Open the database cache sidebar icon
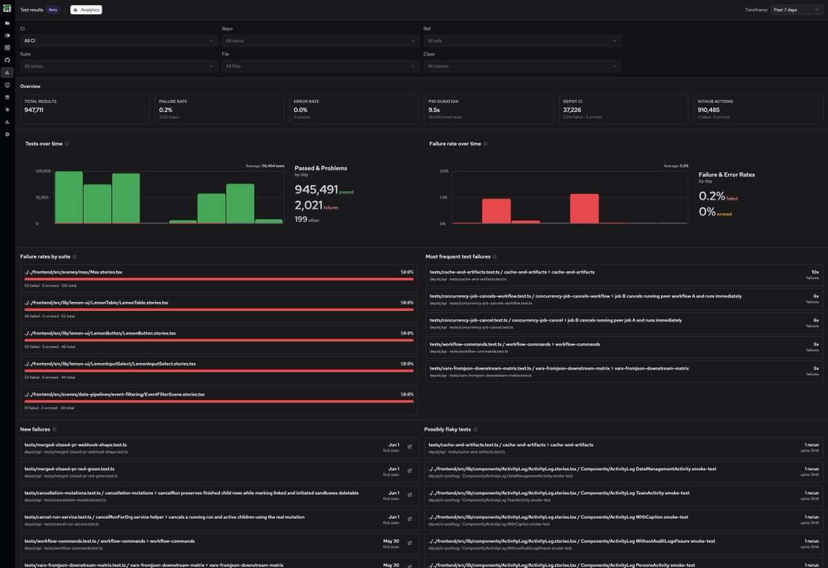The width and height of the screenshot is (828, 568). [8, 97]
